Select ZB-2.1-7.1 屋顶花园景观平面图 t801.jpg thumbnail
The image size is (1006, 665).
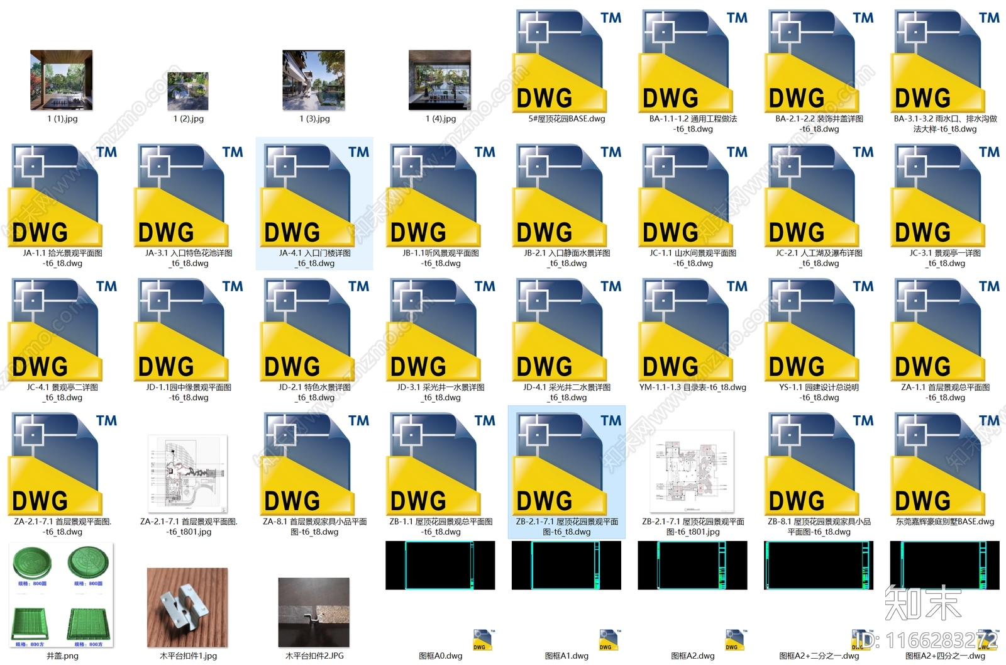(x=692, y=472)
